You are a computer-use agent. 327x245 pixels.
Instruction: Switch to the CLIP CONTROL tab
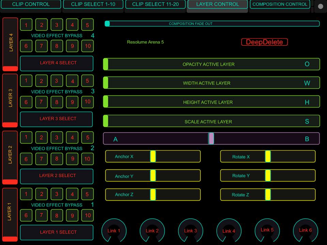(31, 4)
